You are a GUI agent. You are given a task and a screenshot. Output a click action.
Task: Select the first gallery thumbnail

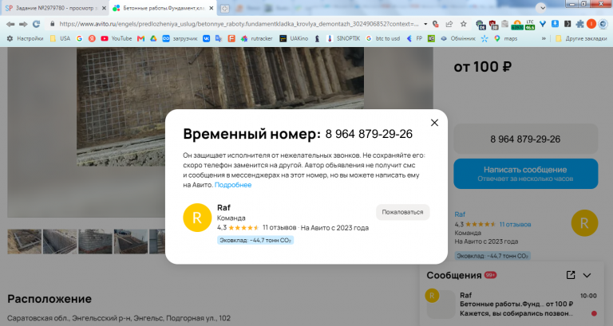click(24, 242)
